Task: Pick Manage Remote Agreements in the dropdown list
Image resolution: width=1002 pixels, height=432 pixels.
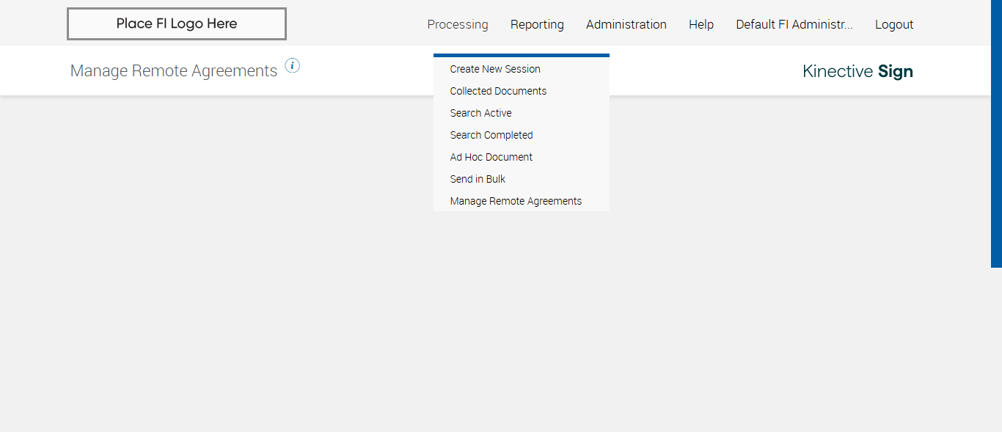Action: 516,201
